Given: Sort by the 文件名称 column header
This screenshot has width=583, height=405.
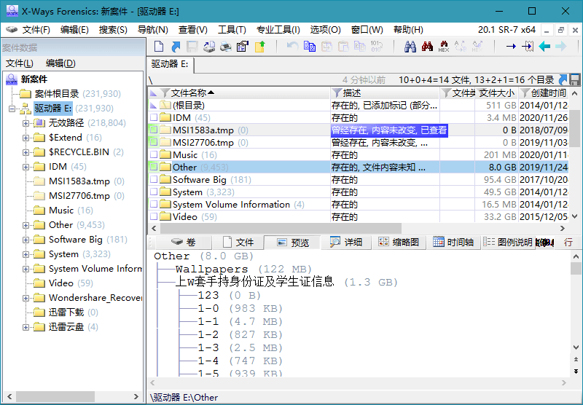Looking at the screenshot, I should click(192, 93).
